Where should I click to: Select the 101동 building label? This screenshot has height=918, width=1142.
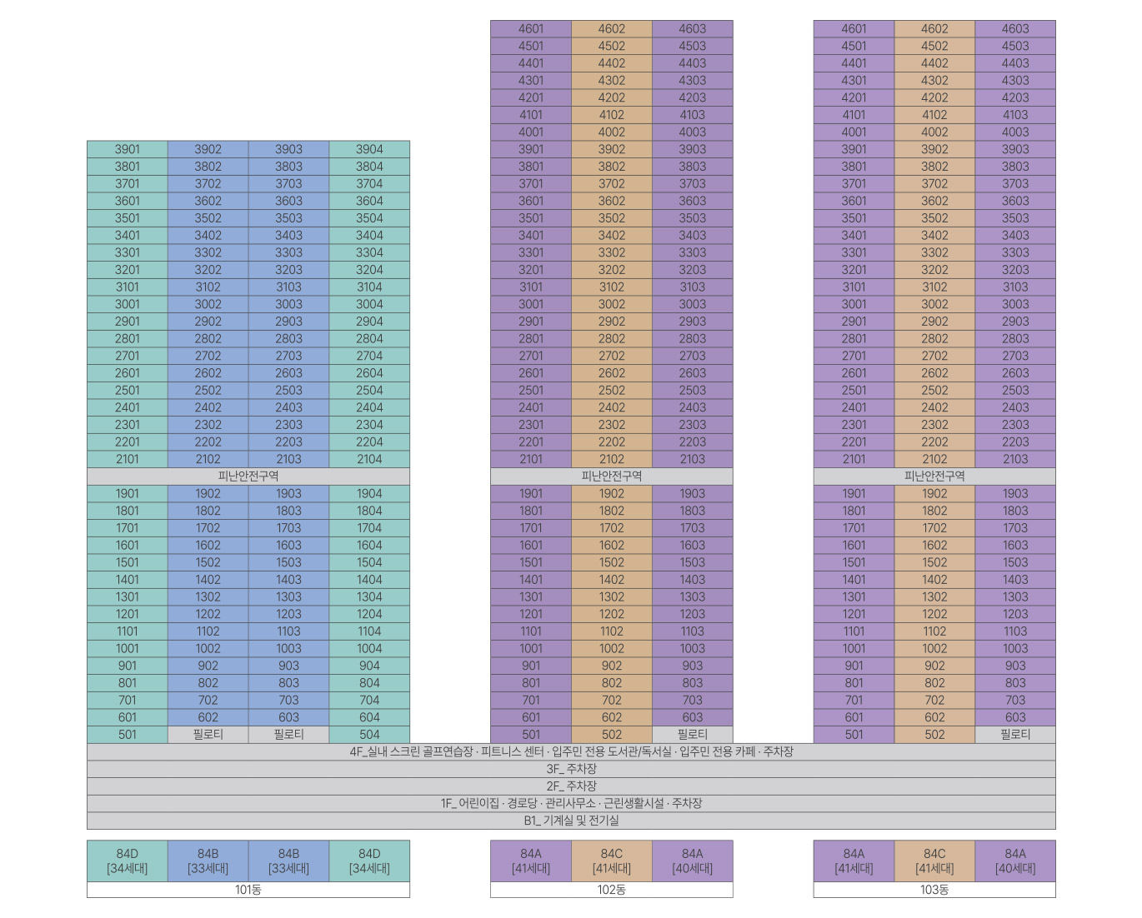(248, 890)
